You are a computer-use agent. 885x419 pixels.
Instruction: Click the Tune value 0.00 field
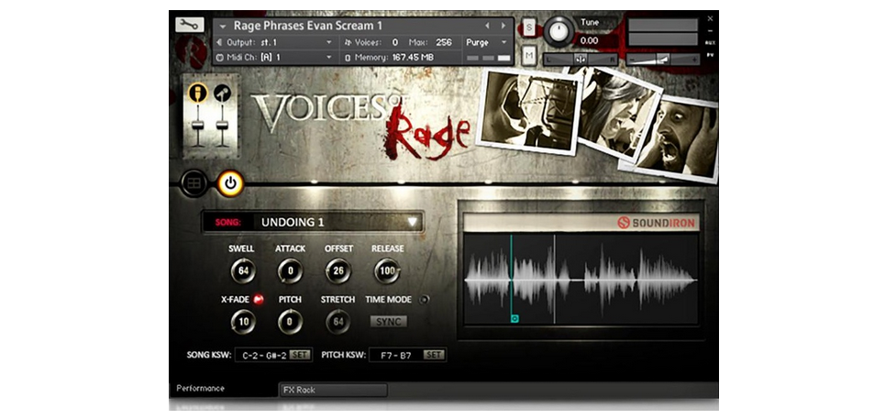click(x=590, y=40)
